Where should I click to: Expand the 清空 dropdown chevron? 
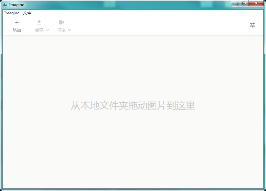coord(70,30)
